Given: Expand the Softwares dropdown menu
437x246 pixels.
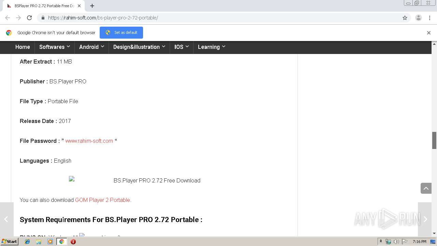Looking at the screenshot, I should pos(55,47).
